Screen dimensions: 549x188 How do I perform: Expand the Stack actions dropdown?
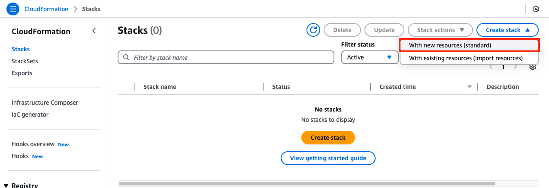(440, 30)
